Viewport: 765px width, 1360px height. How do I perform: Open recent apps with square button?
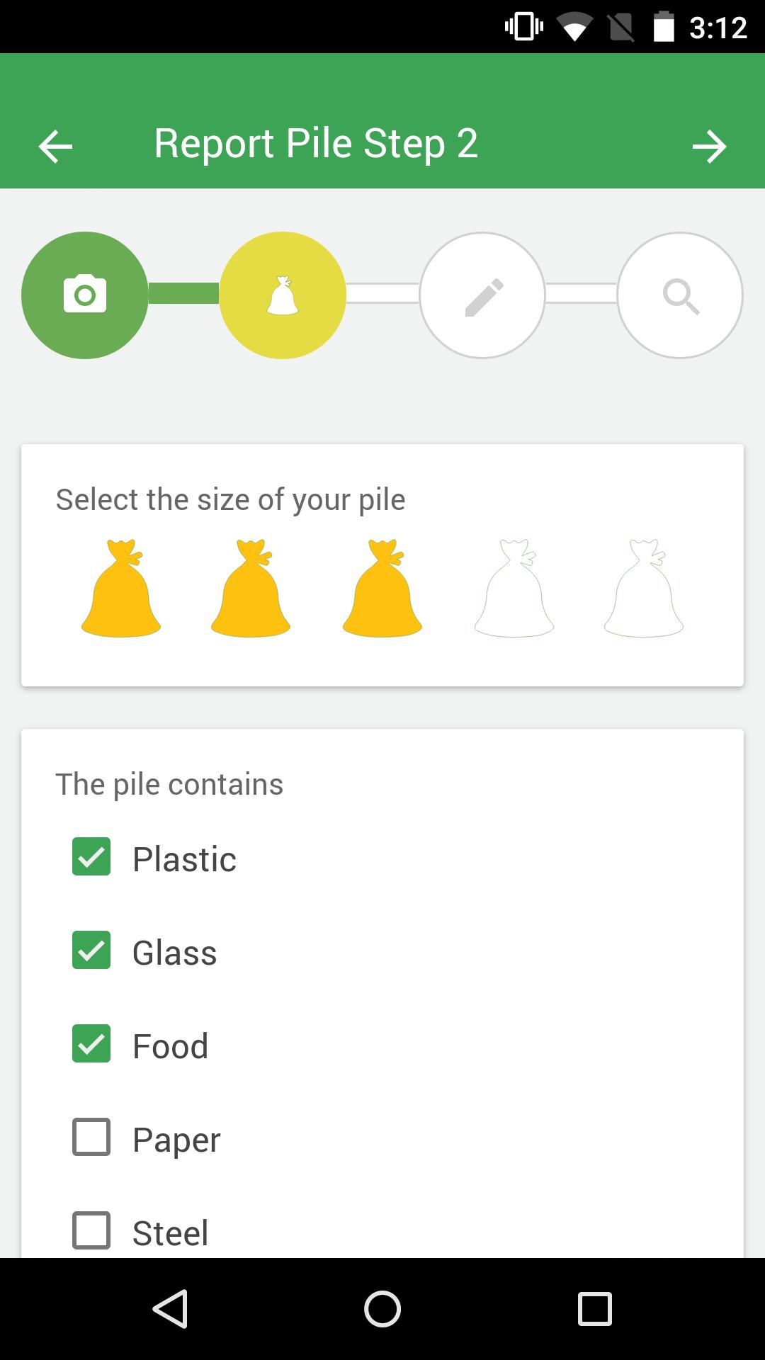click(x=594, y=1308)
